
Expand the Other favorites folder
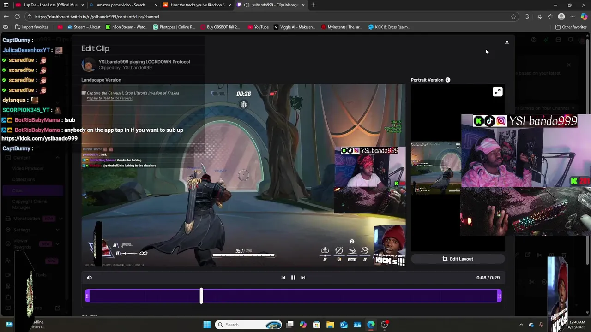click(571, 27)
